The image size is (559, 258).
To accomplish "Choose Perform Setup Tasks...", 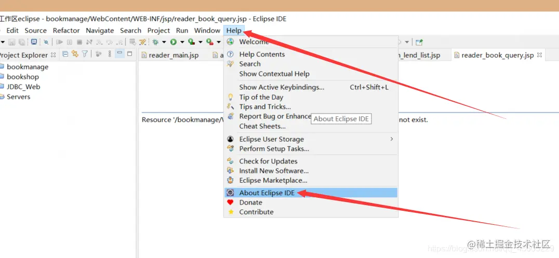I will point(311,148).
